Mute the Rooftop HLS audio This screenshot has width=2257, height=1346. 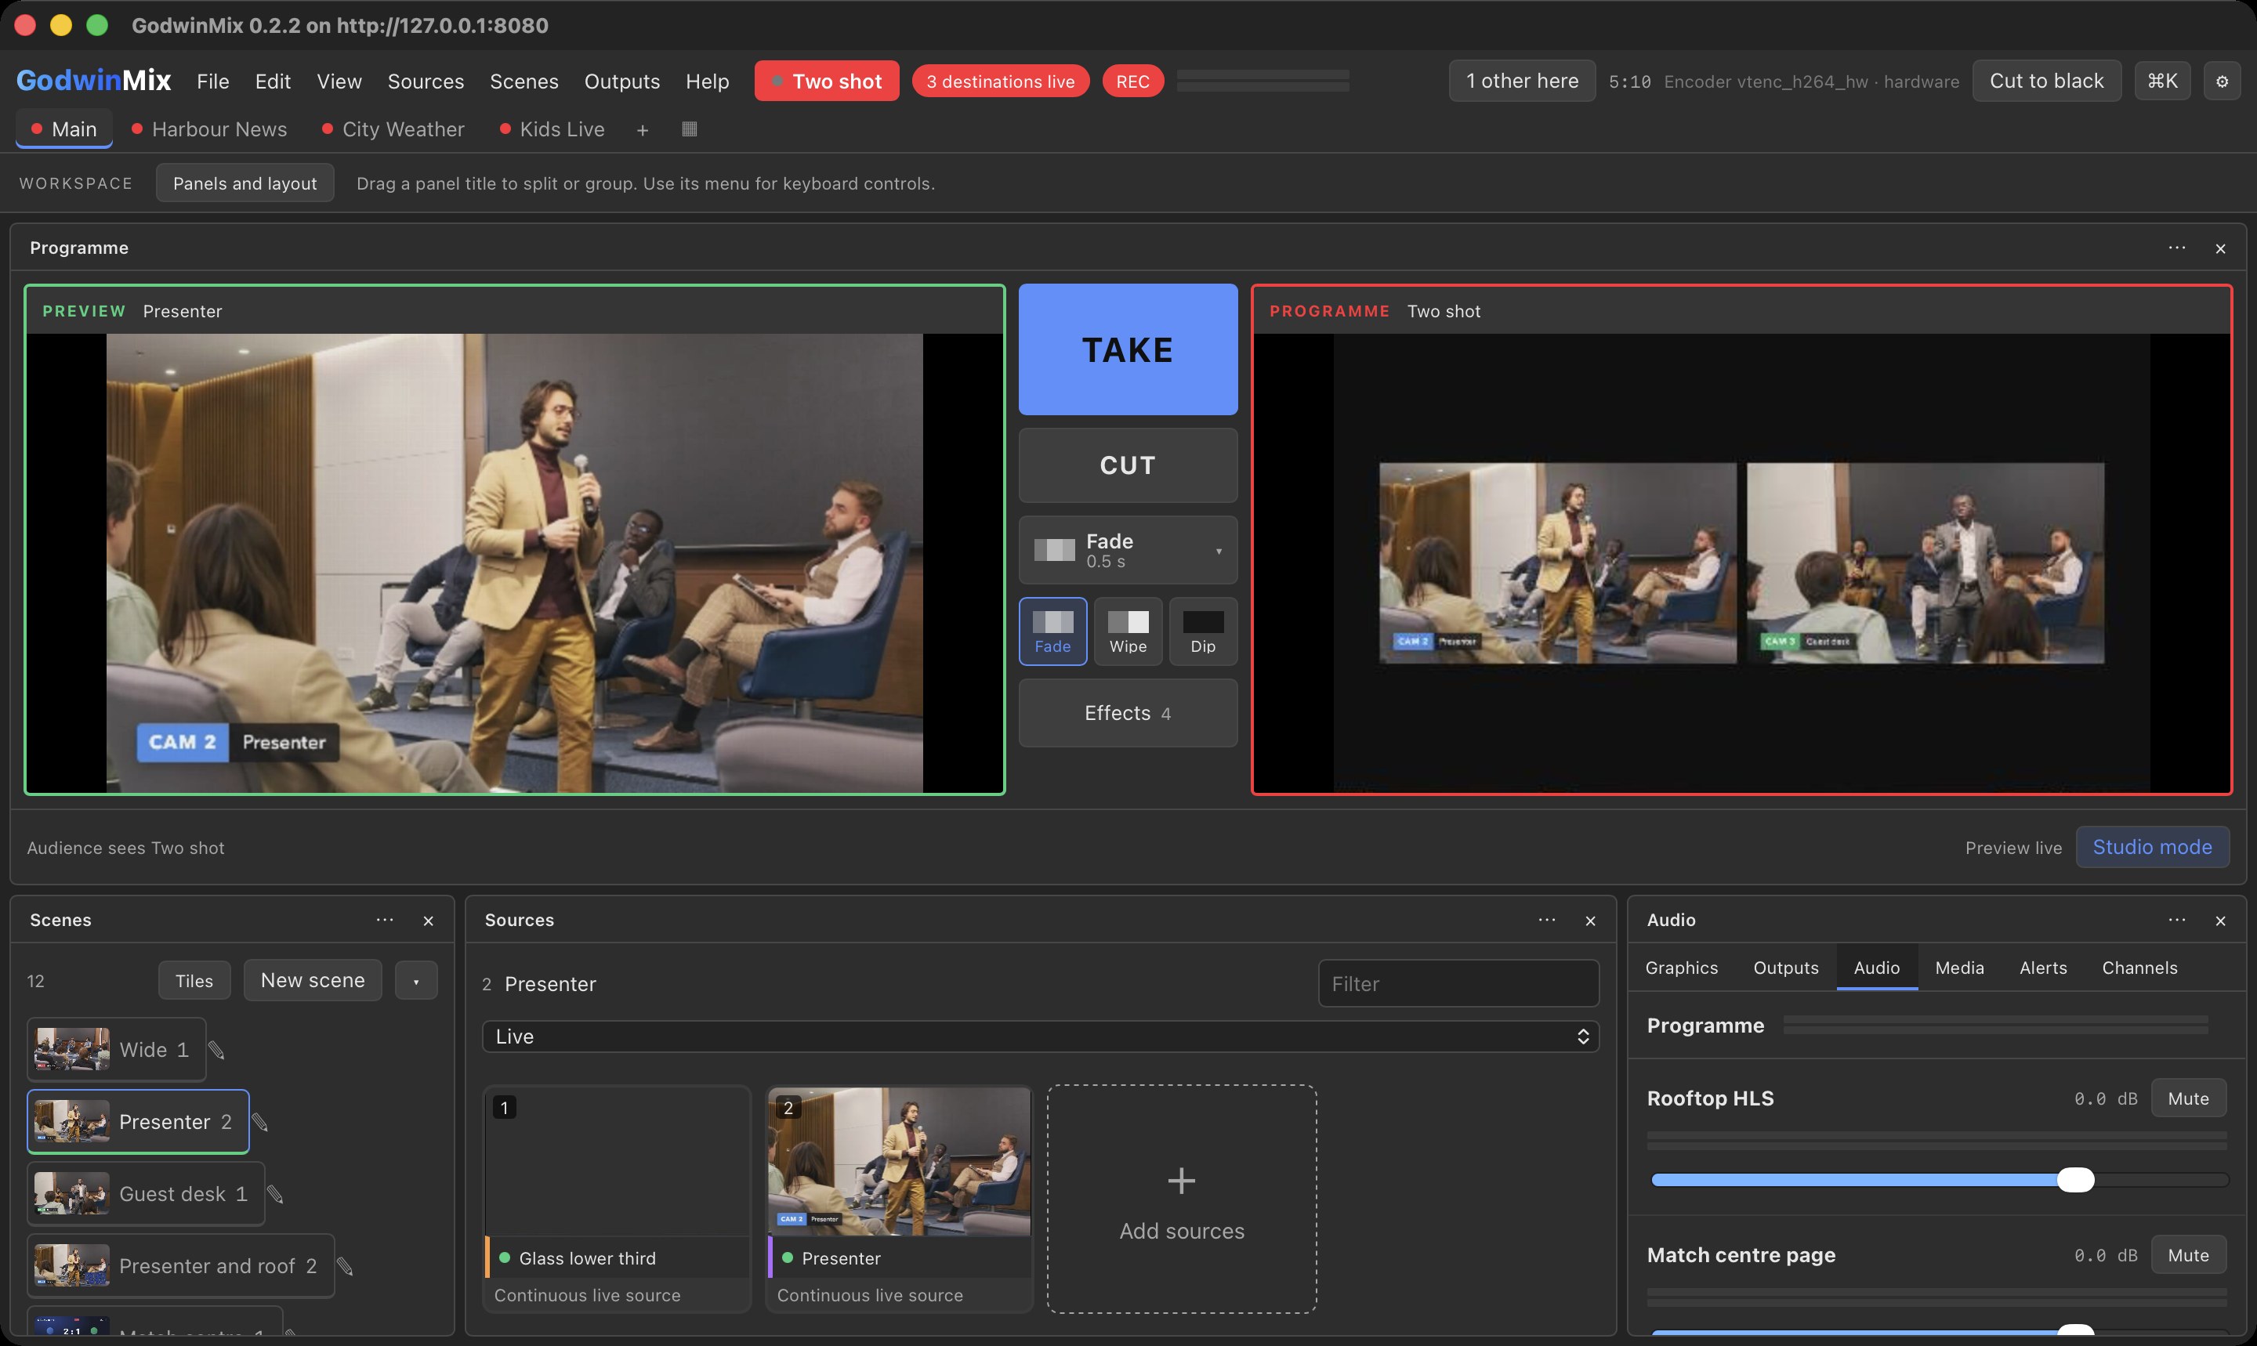pyautogui.click(x=2188, y=1098)
